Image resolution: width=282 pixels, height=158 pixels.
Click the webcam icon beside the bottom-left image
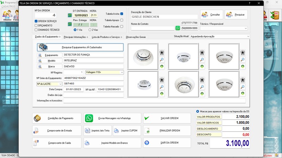[162, 80]
